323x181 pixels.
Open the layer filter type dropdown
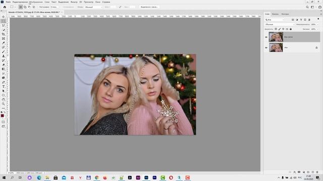click(x=275, y=20)
